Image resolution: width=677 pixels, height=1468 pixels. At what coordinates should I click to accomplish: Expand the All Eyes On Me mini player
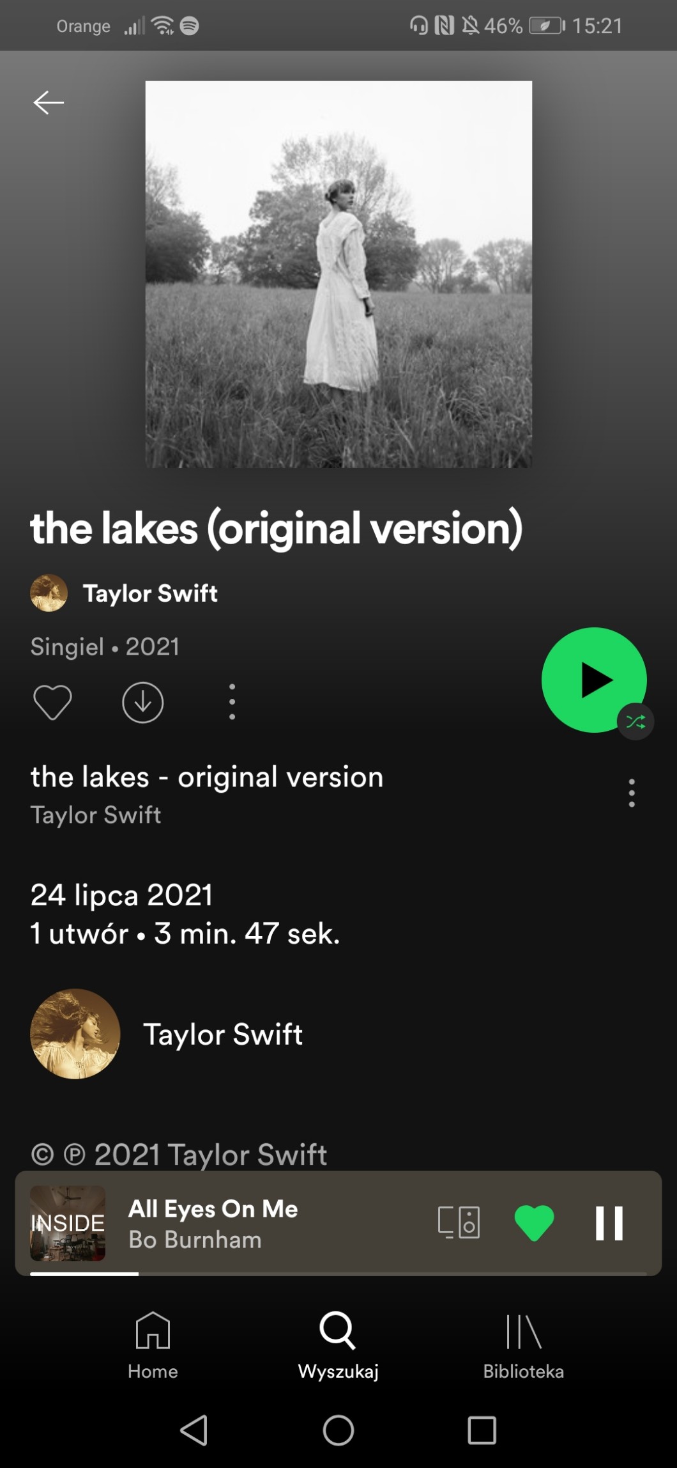(x=255, y=1222)
